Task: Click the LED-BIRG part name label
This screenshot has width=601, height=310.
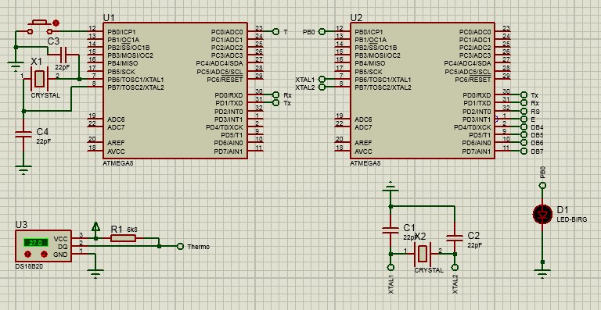Action: (x=571, y=219)
